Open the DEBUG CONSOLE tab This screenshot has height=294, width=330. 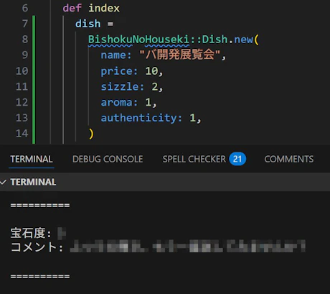(x=108, y=159)
